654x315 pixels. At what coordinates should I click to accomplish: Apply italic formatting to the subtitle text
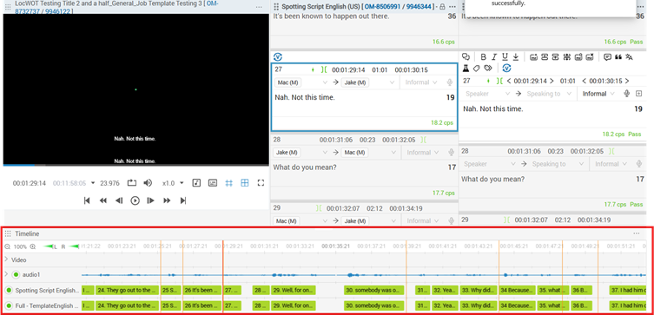(494, 57)
